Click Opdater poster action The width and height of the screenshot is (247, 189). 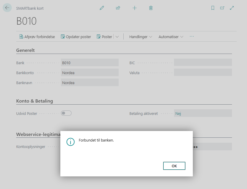click(x=76, y=37)
